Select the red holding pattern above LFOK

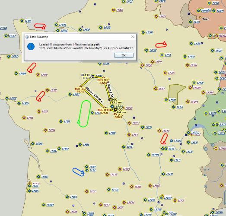point(161,44)
